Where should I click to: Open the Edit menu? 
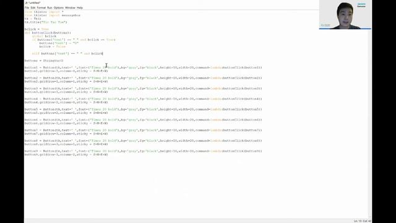click(x=33, y=8)
